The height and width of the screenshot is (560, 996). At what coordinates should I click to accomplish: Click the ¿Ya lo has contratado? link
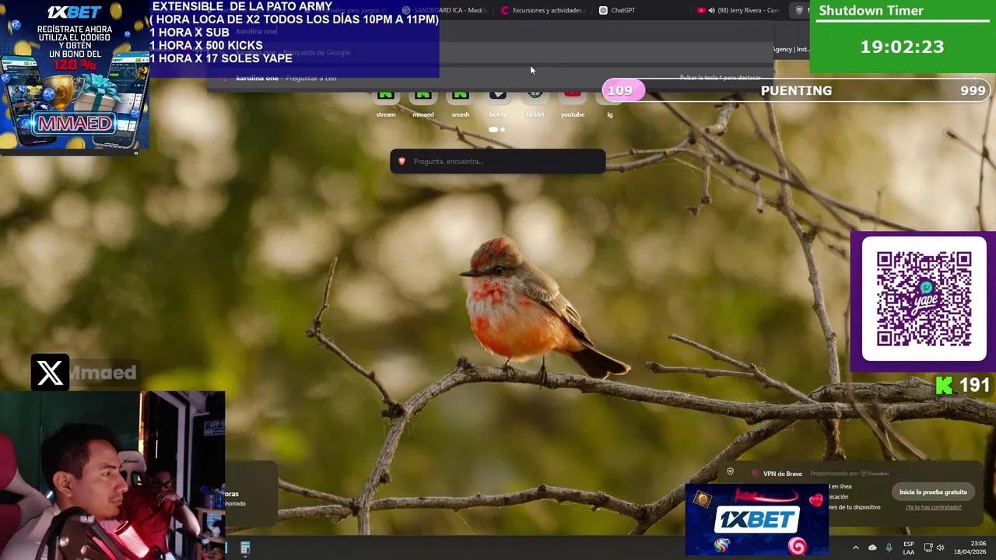tap(933, 507)
